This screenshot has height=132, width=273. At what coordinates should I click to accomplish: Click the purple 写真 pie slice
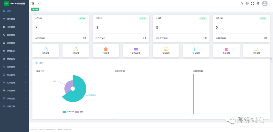click(x=67, y=87)
